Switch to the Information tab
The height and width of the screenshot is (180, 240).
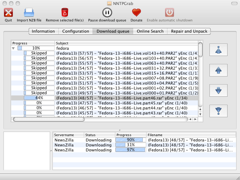pyautogui.click(x=43, y=31)
